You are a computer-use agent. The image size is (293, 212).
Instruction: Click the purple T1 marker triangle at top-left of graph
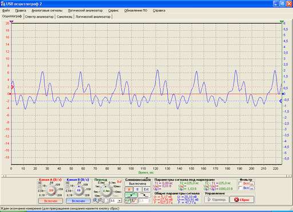(11, 22)
